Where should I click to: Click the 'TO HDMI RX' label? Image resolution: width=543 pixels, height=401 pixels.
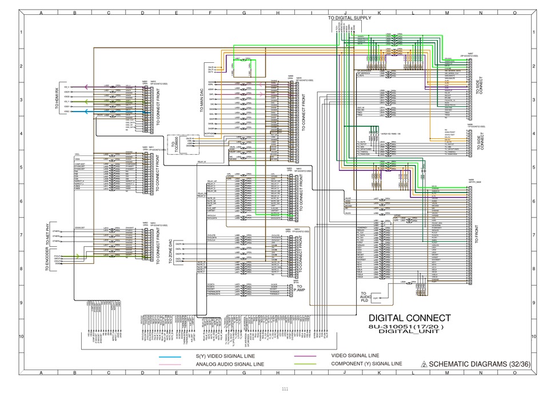tap(57, 98)
